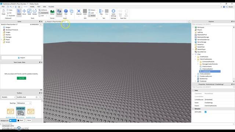Switch to the VIEW ribbon tab
Screen dimensions: 235x132
pyautogui.click(x=44, y=7)
